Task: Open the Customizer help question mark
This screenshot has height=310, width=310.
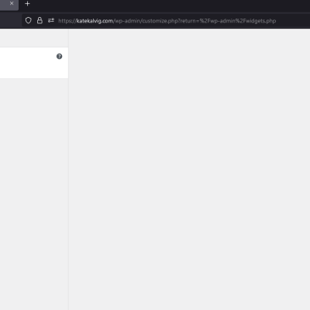Action: [59, 57]
